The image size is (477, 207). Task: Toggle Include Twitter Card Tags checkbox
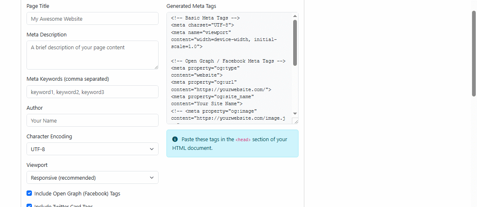(x=29, y=206)
